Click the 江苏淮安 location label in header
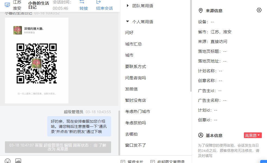The image size is (267, 163). point(17,5)
